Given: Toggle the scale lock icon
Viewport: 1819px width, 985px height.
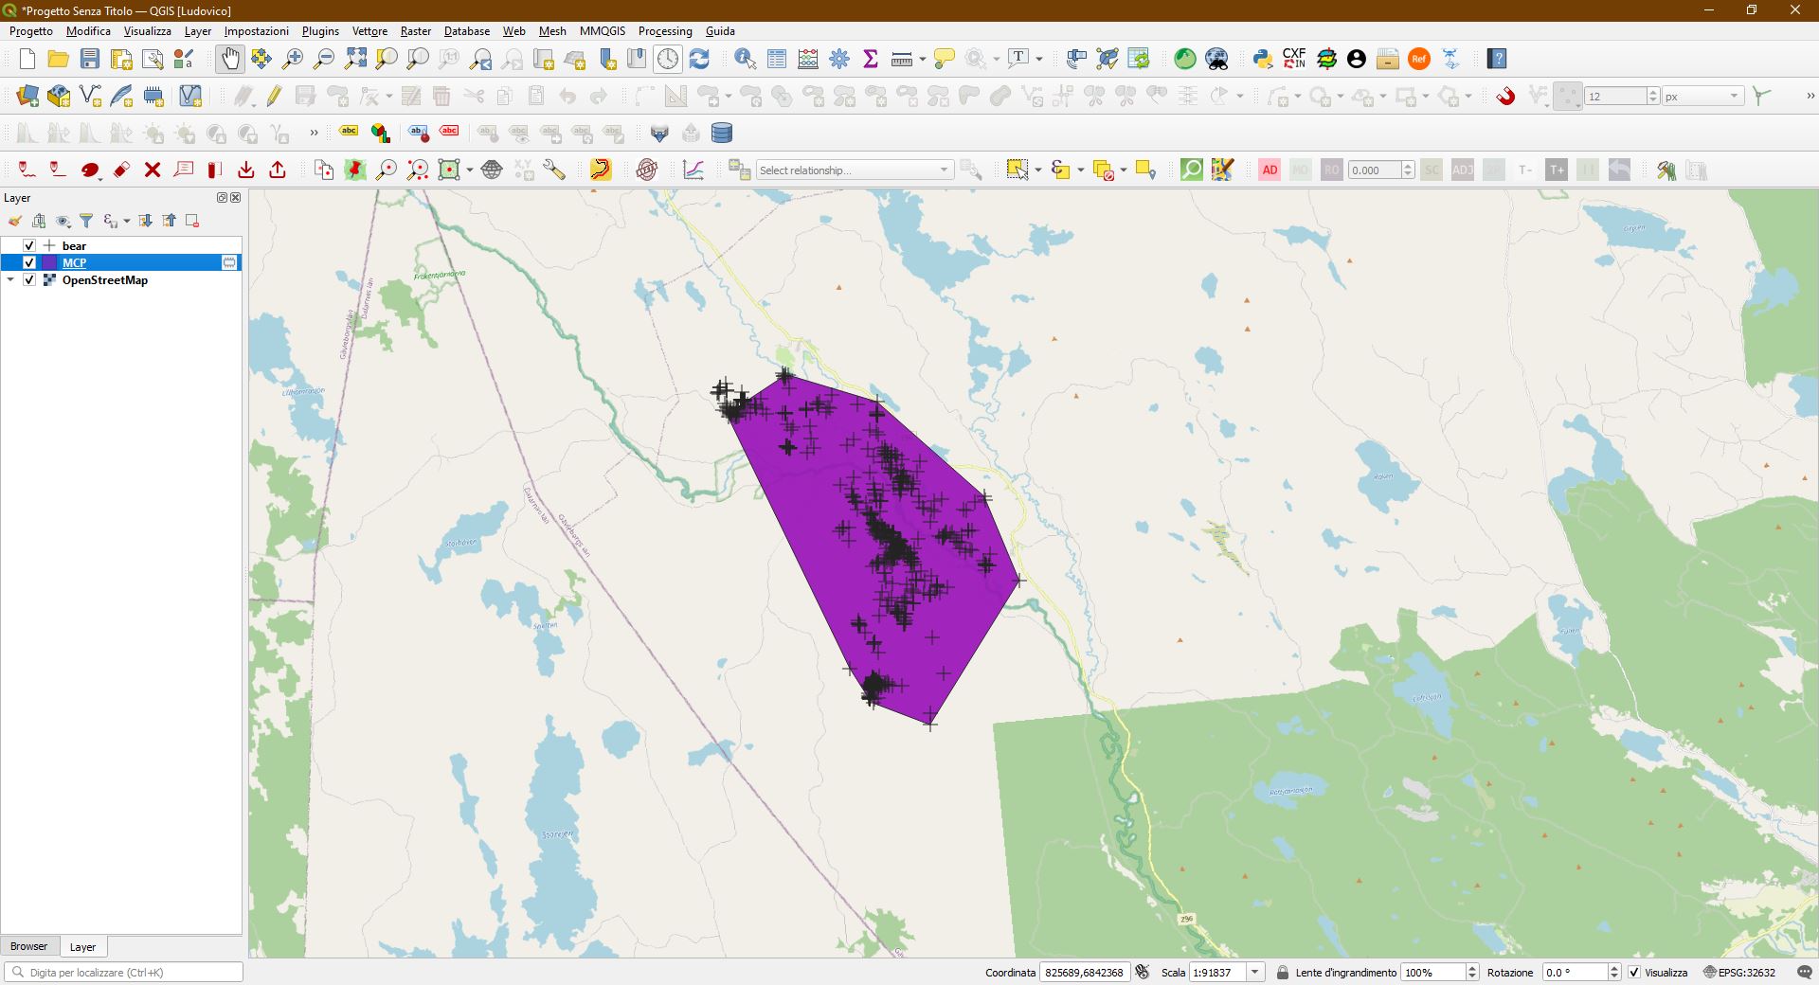Looking at the screenshot, I should (1282, 972).
